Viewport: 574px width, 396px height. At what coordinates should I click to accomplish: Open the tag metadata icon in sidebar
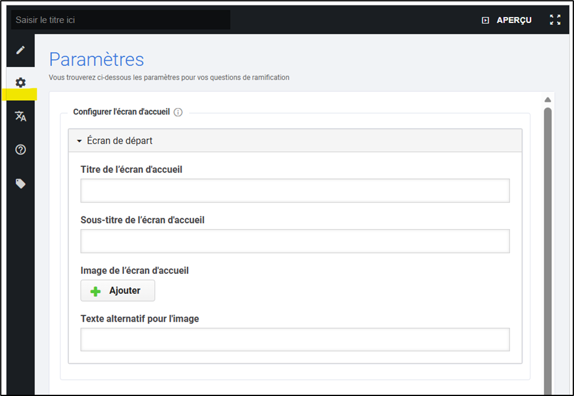(x=21, y=184)
